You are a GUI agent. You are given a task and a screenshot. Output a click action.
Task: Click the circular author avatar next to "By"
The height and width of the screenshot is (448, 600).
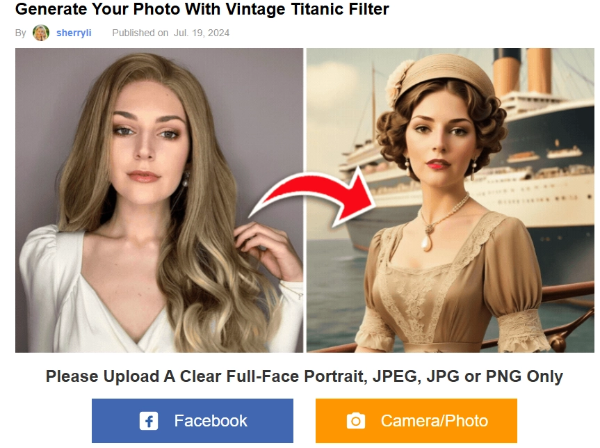pyautogui.click(x=40, y=32)
